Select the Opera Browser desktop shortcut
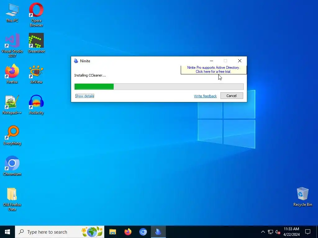The image size is (318, 238). (36, 15)
